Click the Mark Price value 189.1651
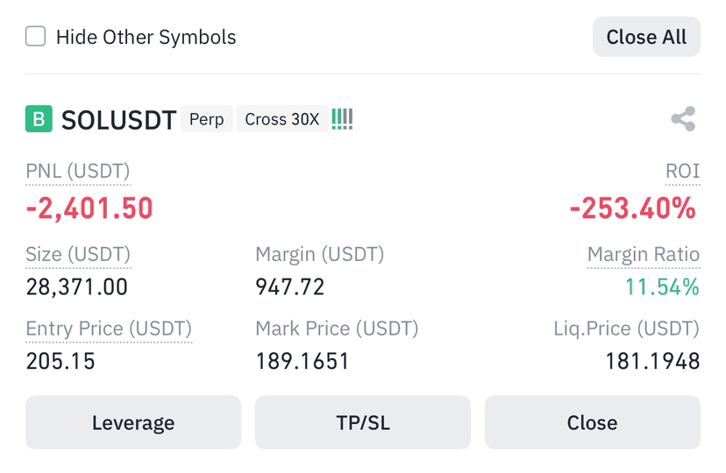This screenshot has width=726, height=473. tap(302, 362)
